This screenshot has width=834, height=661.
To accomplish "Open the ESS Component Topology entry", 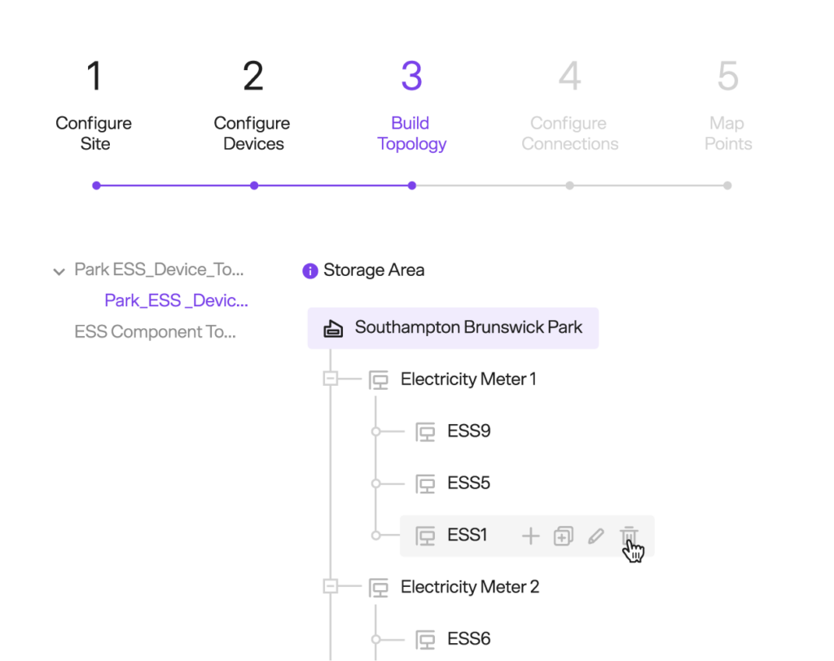I will (x=155, y=331).
